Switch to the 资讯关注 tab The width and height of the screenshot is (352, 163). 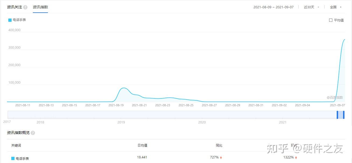[15, 7]
